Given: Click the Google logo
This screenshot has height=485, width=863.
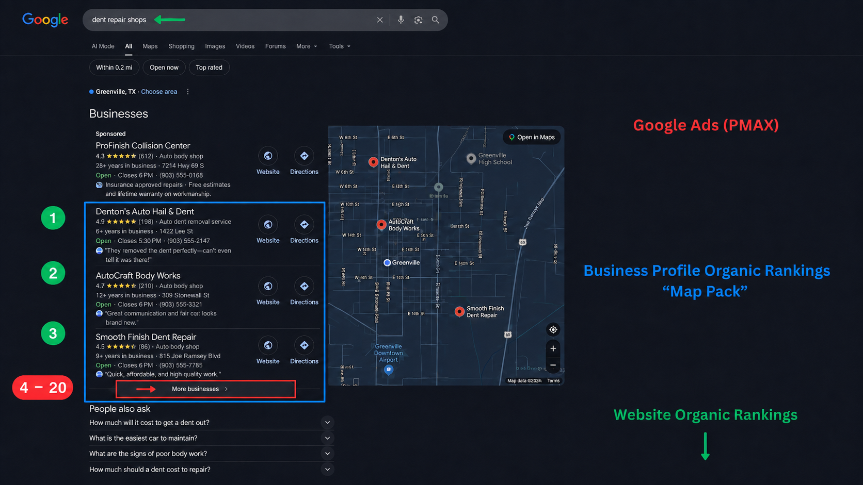Looking at the screenshot, I should (x=45, y=20).
